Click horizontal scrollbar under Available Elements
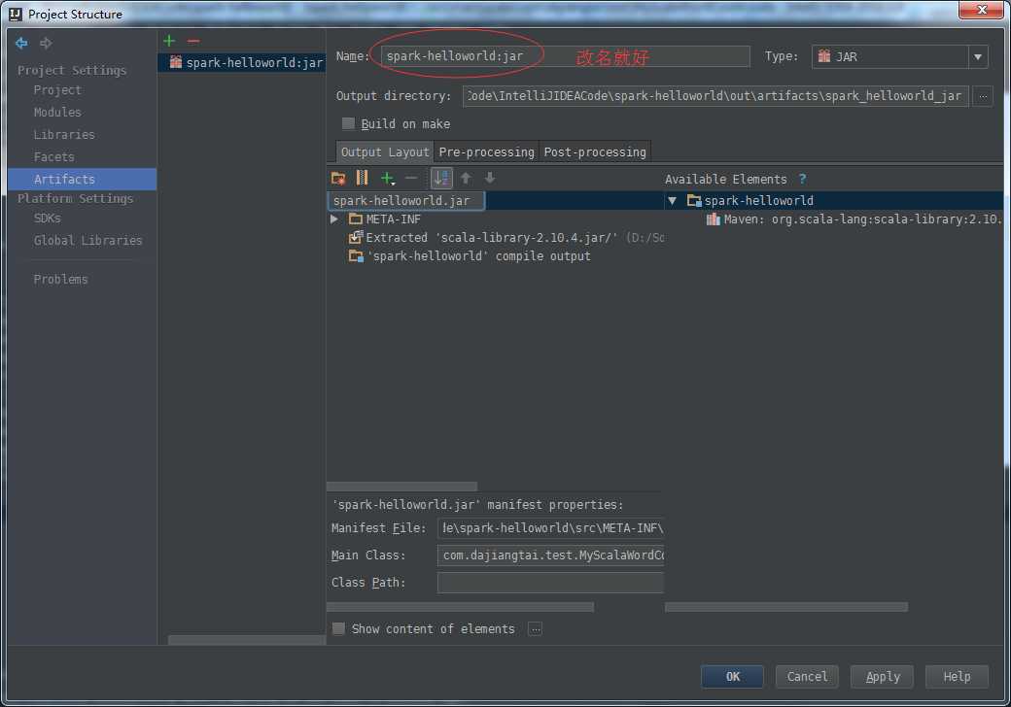1011x707 pixels. pyautogui.click(x=786, y=607)
